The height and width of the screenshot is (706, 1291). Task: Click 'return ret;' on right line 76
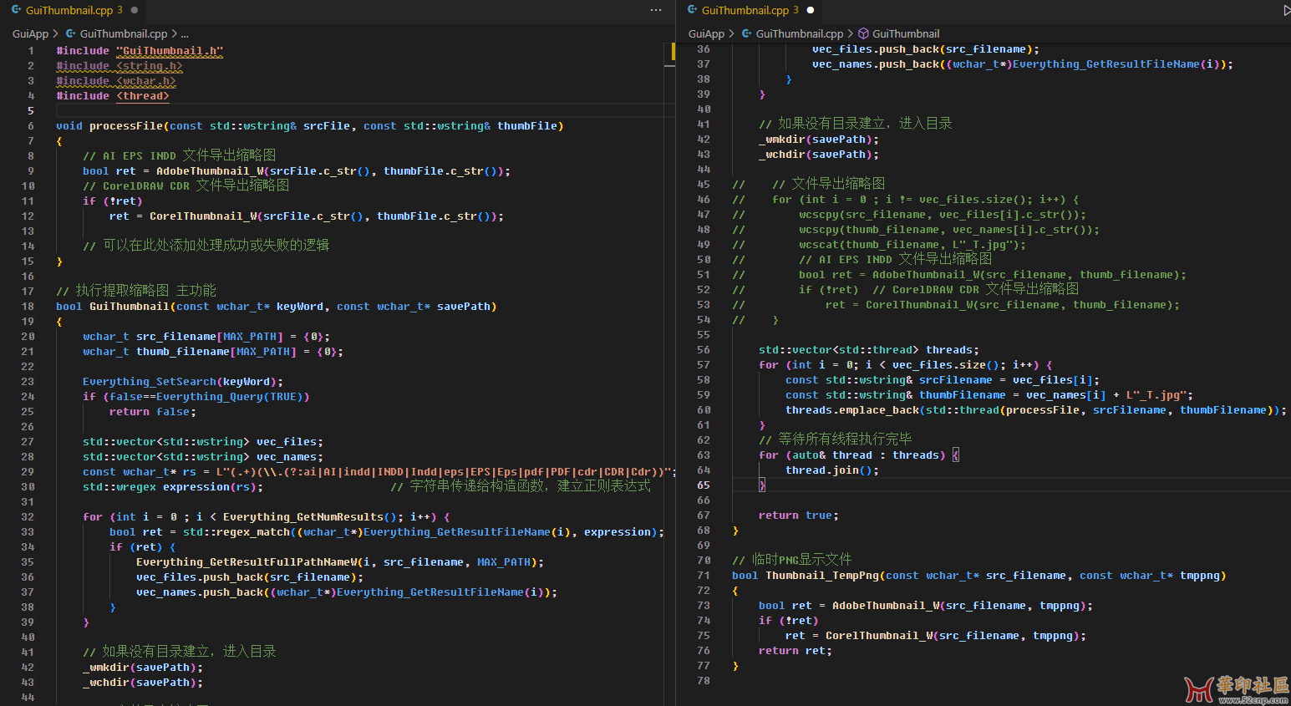pos(795,651)
